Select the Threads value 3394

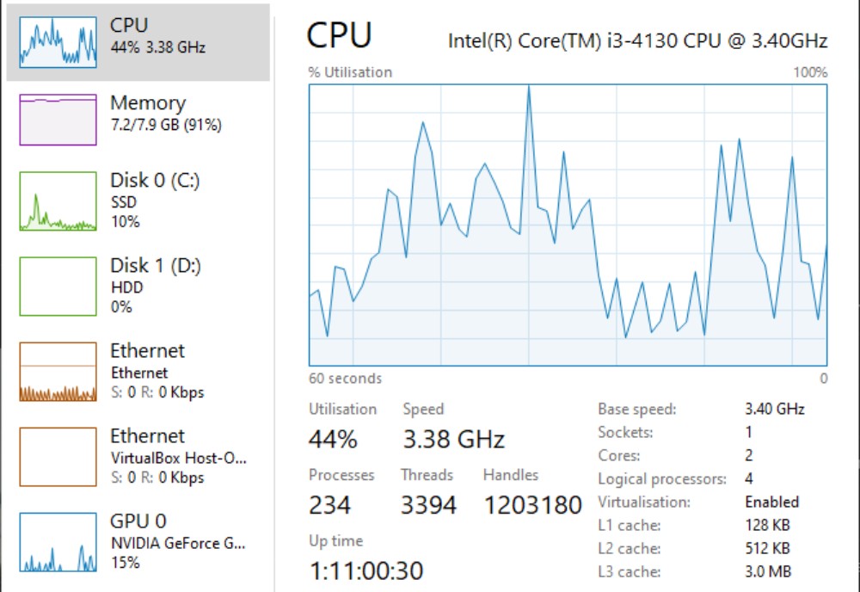click(427, 504)
